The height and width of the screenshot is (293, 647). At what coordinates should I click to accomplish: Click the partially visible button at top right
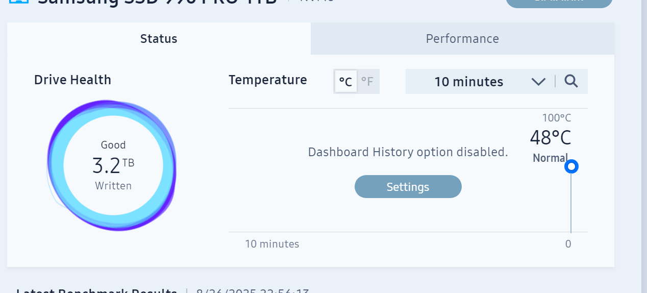[x=559, y=3]
